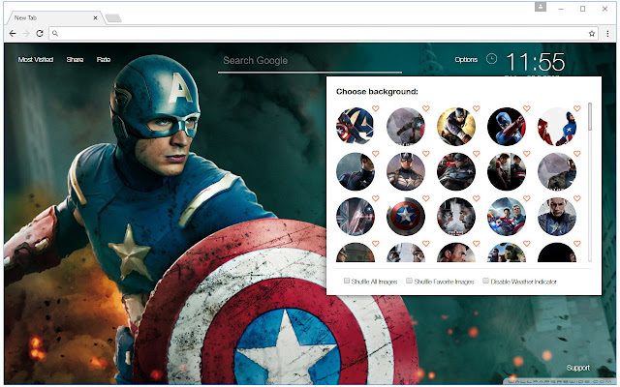620x387 pixels.
Task: Tick the Disable Weather Indicator checkbox
Action: click(485, 281)
